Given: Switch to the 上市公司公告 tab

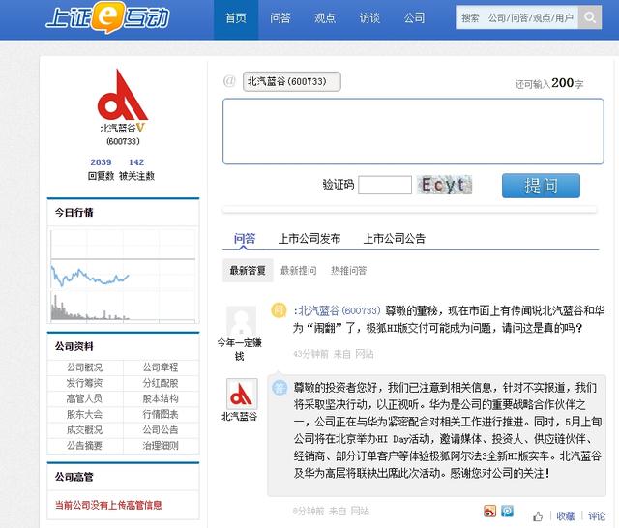Looking at the screenshot, I should (394, 238).
